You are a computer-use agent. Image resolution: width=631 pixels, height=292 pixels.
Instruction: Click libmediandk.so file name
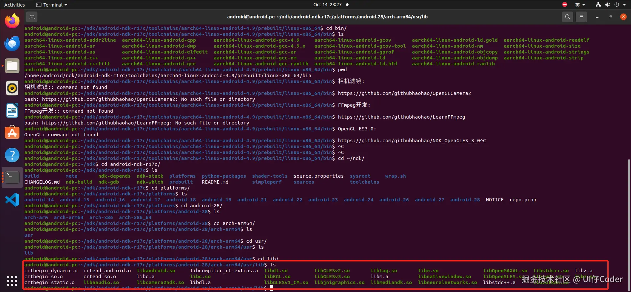(391, 282)
